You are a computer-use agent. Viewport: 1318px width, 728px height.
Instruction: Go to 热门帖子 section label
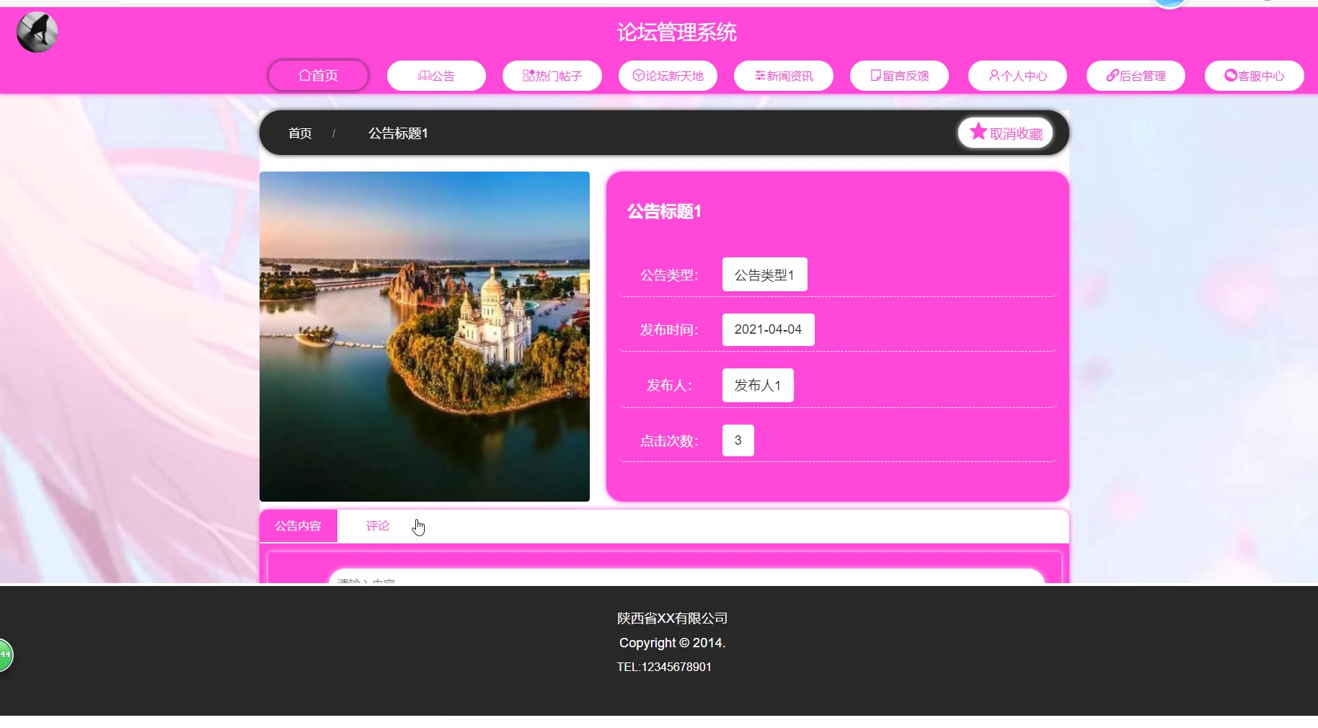click(x=559, y=76)
